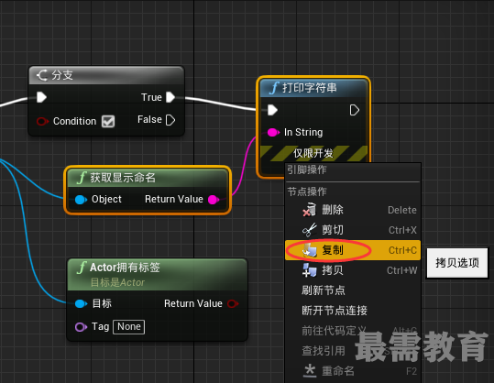Select the 分支 node header

point(106,75)
